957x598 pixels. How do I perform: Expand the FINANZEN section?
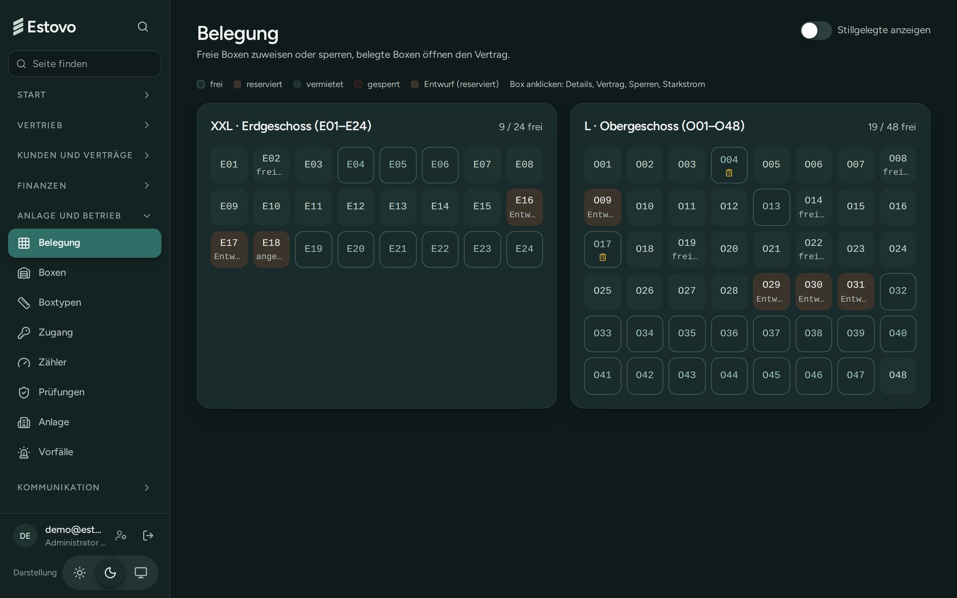click(84, 186)
